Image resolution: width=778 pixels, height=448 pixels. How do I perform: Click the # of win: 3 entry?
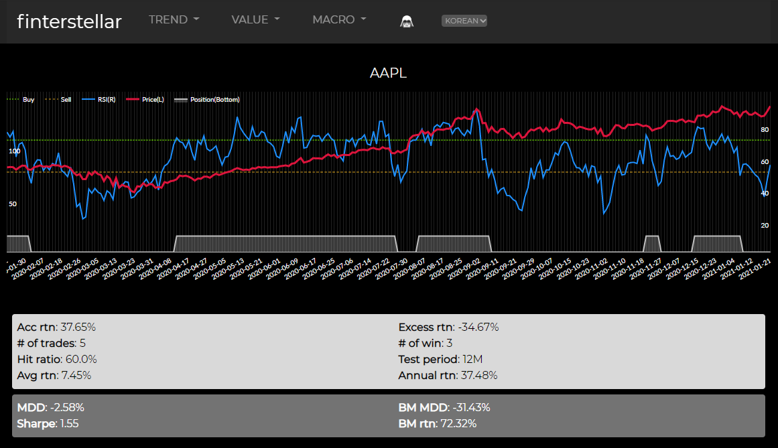pyautogui.click(x=426, y=343)
